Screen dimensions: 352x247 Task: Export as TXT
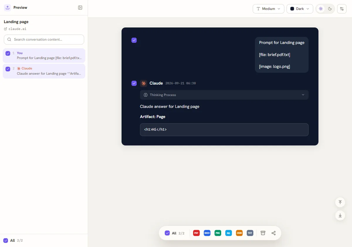coord(250,233)
